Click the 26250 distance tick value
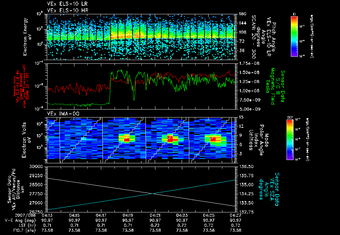Screen dimensions: 340x235 (36, 212)
